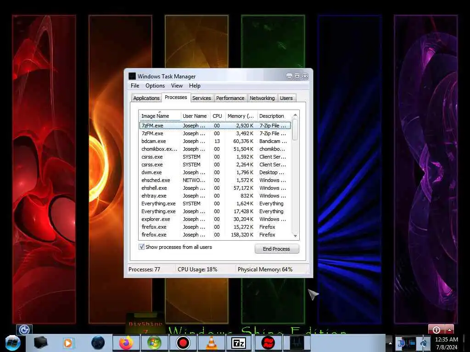Click the 60,376 K memory value
This screenshot has height=352, width=470.
(243, 141)
